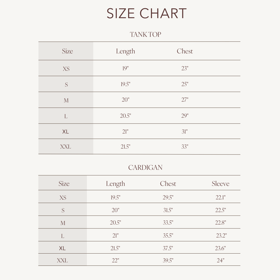Click the tank top XS chest value 23"
Image resolution: width=280 pixels, height=280 pixels.
(185, 68)
